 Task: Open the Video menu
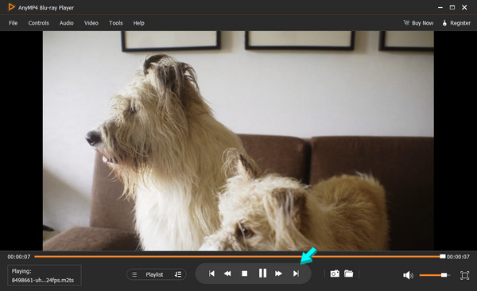coord(91,23)
